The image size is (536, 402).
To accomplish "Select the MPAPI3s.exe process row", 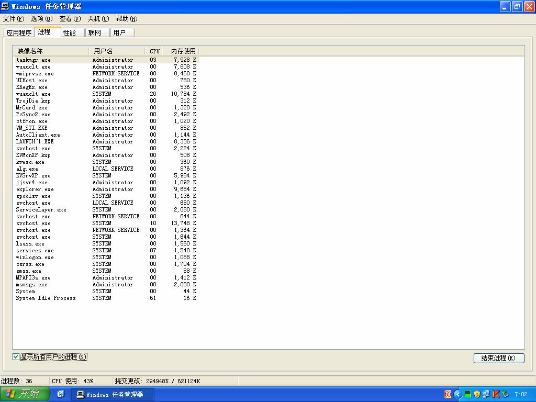I will pyautogui.click(x=106, y=277).
